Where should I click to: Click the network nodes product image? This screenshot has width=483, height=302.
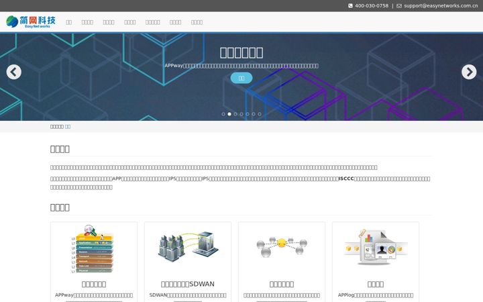[x=282, y=246]
